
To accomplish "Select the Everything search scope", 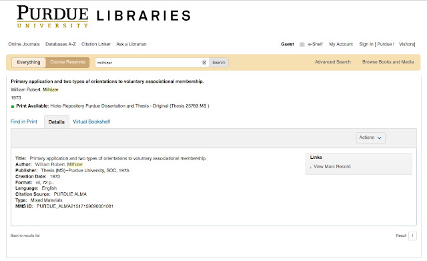I will coord(29,62).
